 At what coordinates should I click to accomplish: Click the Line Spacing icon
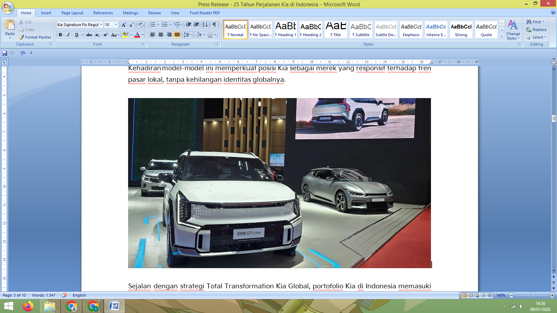pos(188,35)
